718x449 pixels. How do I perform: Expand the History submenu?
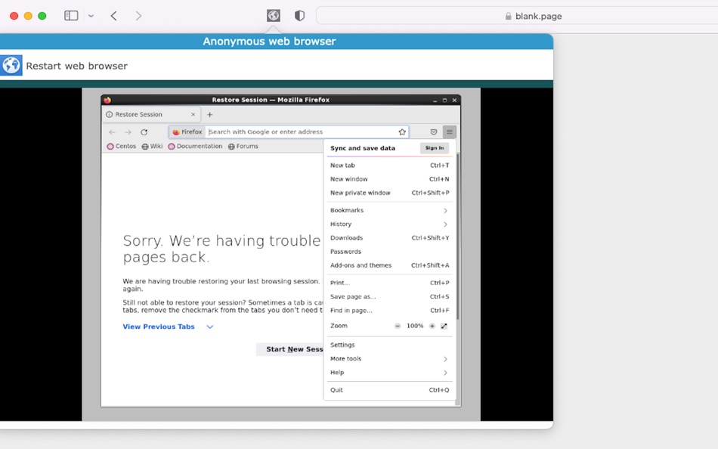[x=390, y=224]
